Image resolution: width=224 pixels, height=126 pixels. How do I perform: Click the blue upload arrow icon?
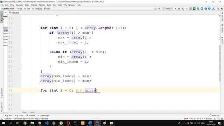click(213, 9)
